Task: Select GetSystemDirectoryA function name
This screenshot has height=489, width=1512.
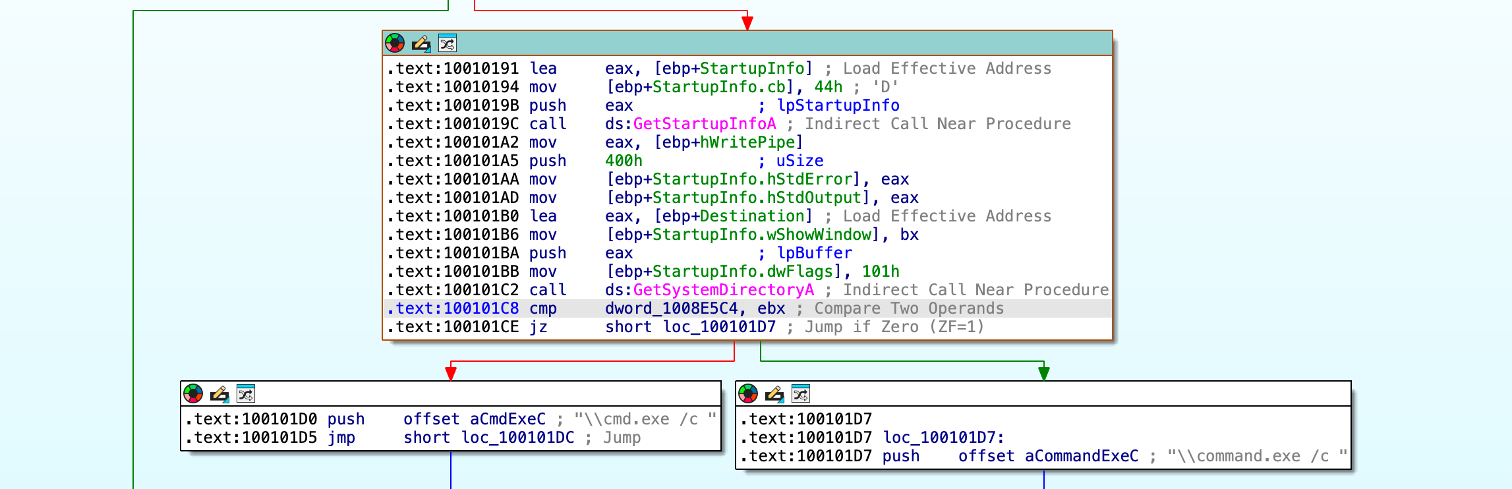Action: click(724, 290)
